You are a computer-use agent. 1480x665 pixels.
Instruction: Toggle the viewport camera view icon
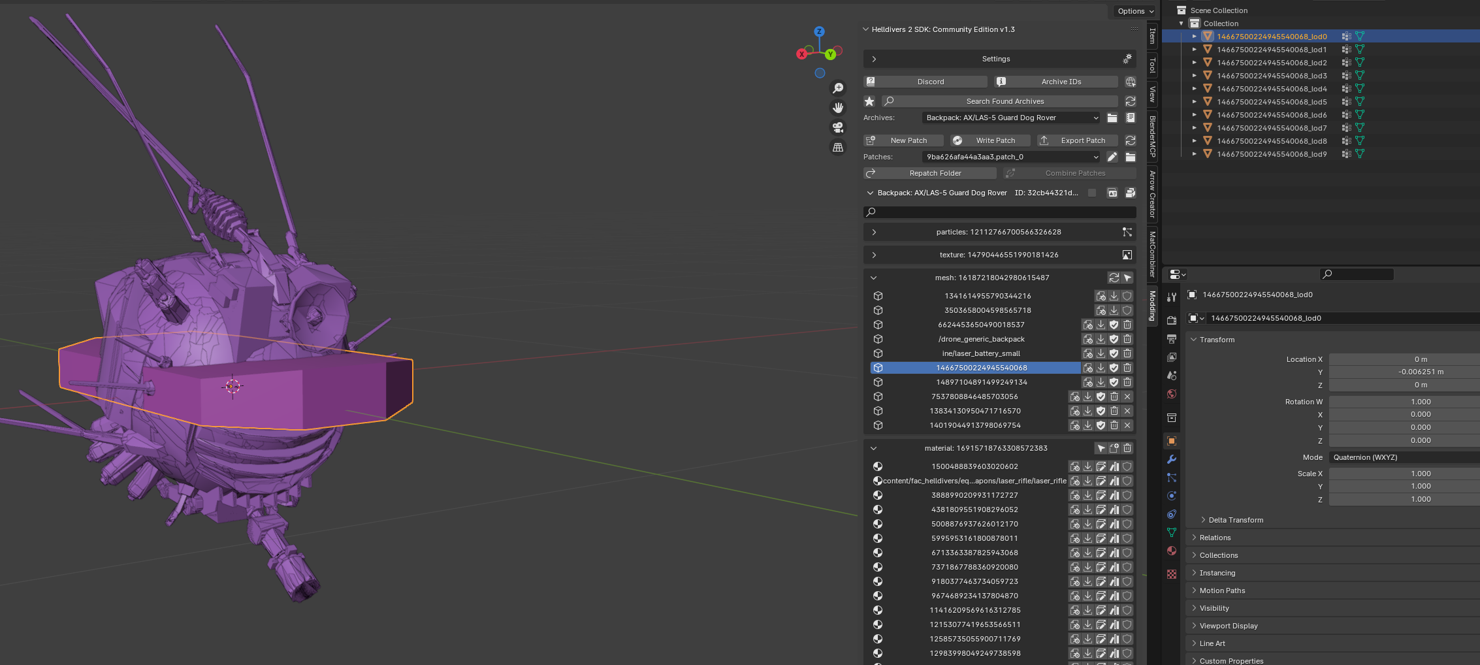838,127
